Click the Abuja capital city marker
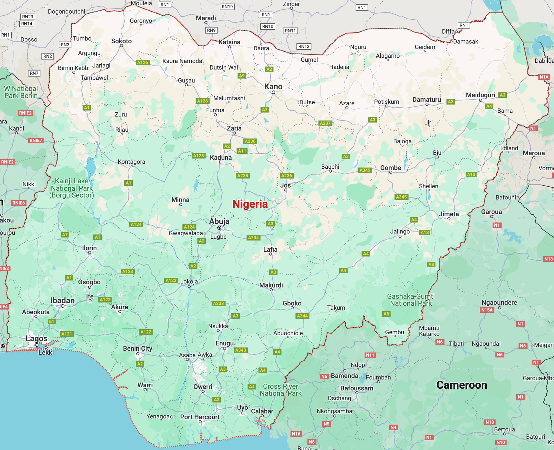554x450 pixels. 219,228
